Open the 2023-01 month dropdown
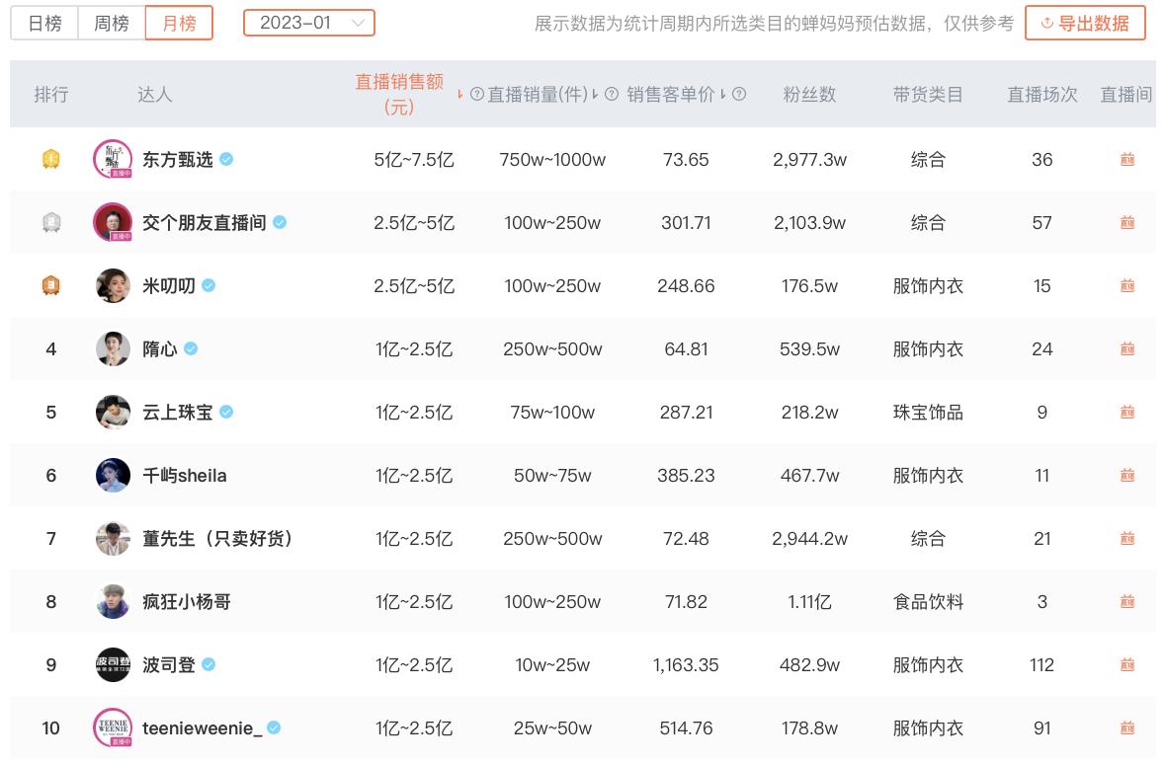The width and height of the screenshot is (1166, 764). pyautogui.click(x=309, y=23)
